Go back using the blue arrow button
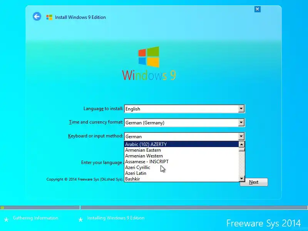The height and width of the screenshot is (231, 308). pyautogui.click(x=37, y=17)
